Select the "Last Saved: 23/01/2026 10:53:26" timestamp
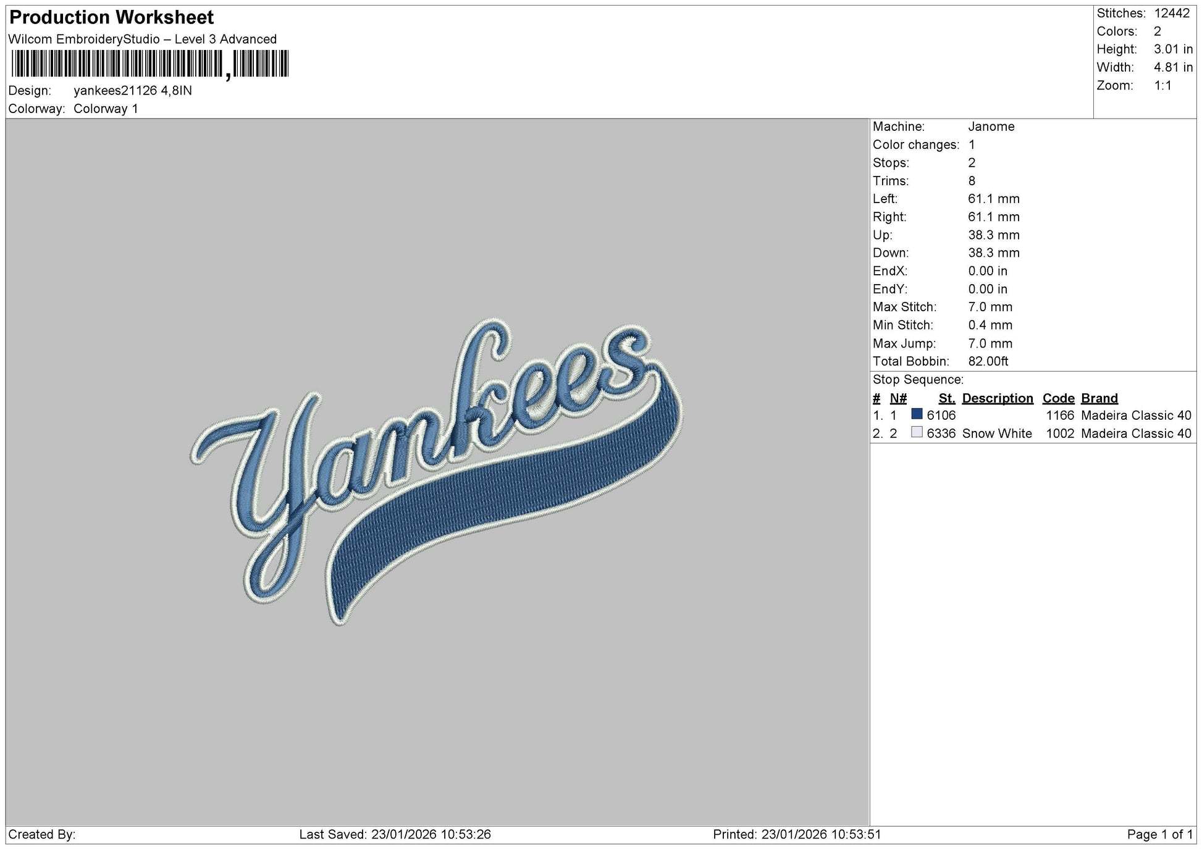Image resolution: width=1202 pixels, height=849 pixels. coord(395,835)
